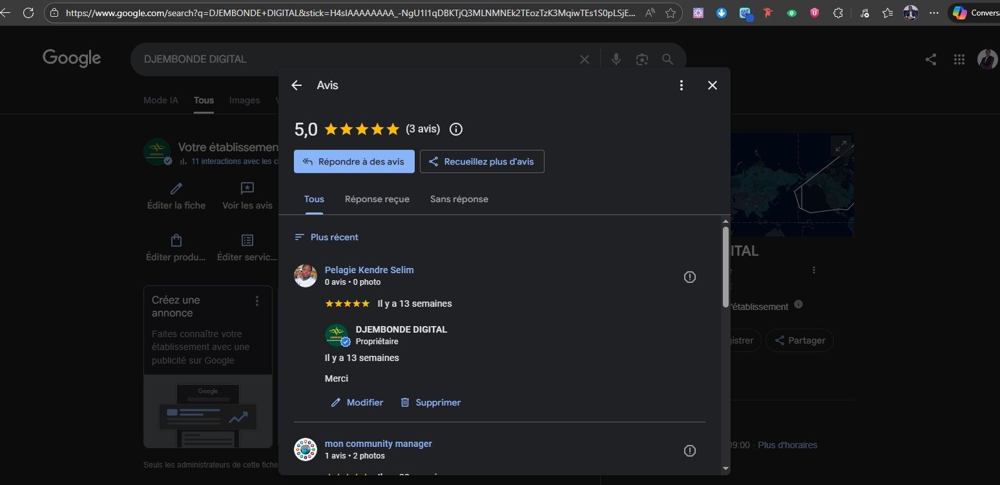Click Modifier to edit owner reply

357,402
